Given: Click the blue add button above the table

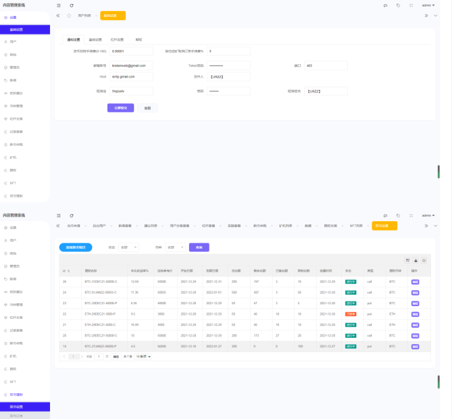Looking at the screenshot, I should point(75,247).
